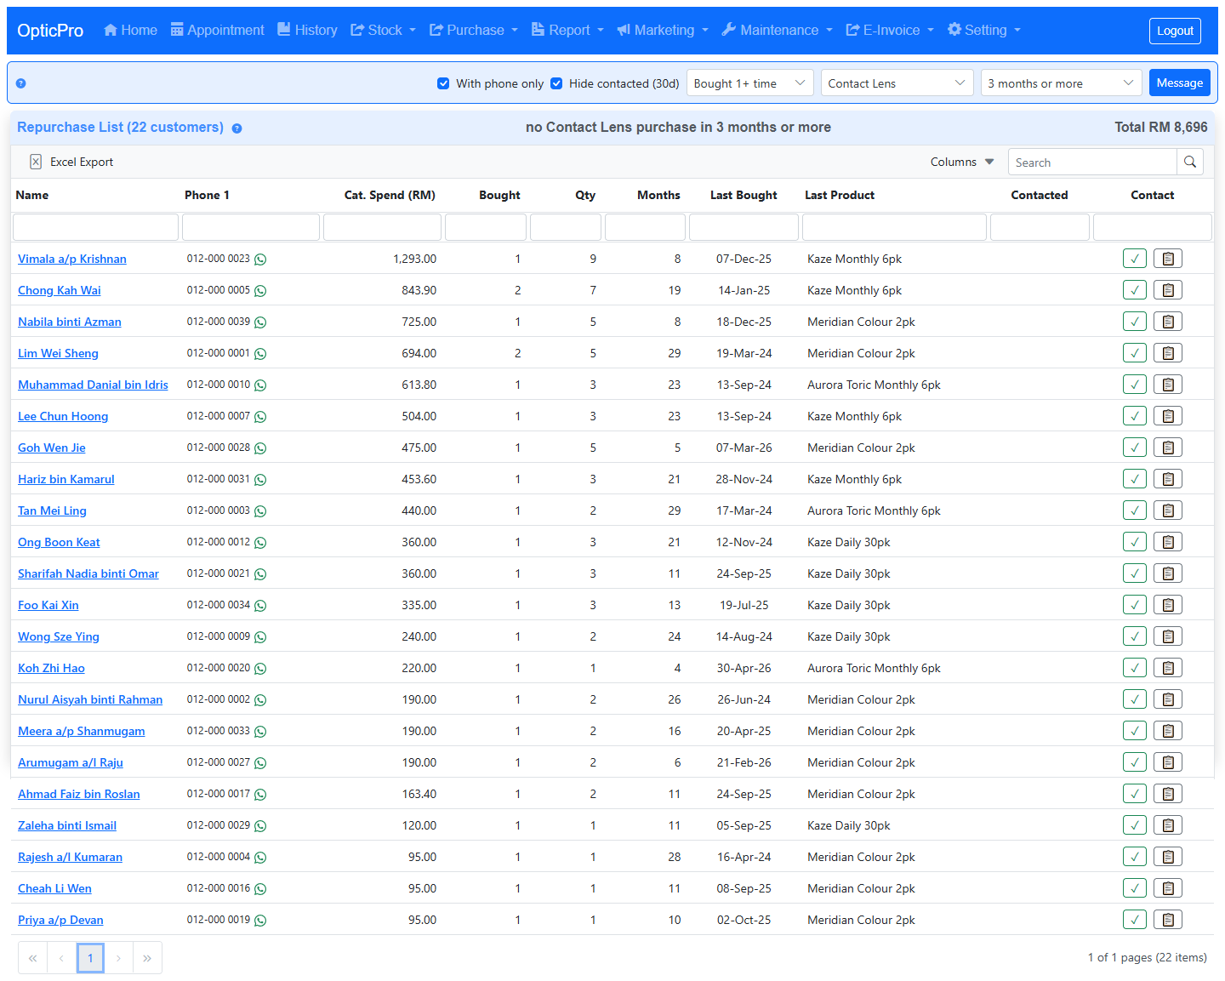The width and height of the screenshot is (1225, 981).
Task: Click the search magnifier icon button
Action: click(1190, 162)
